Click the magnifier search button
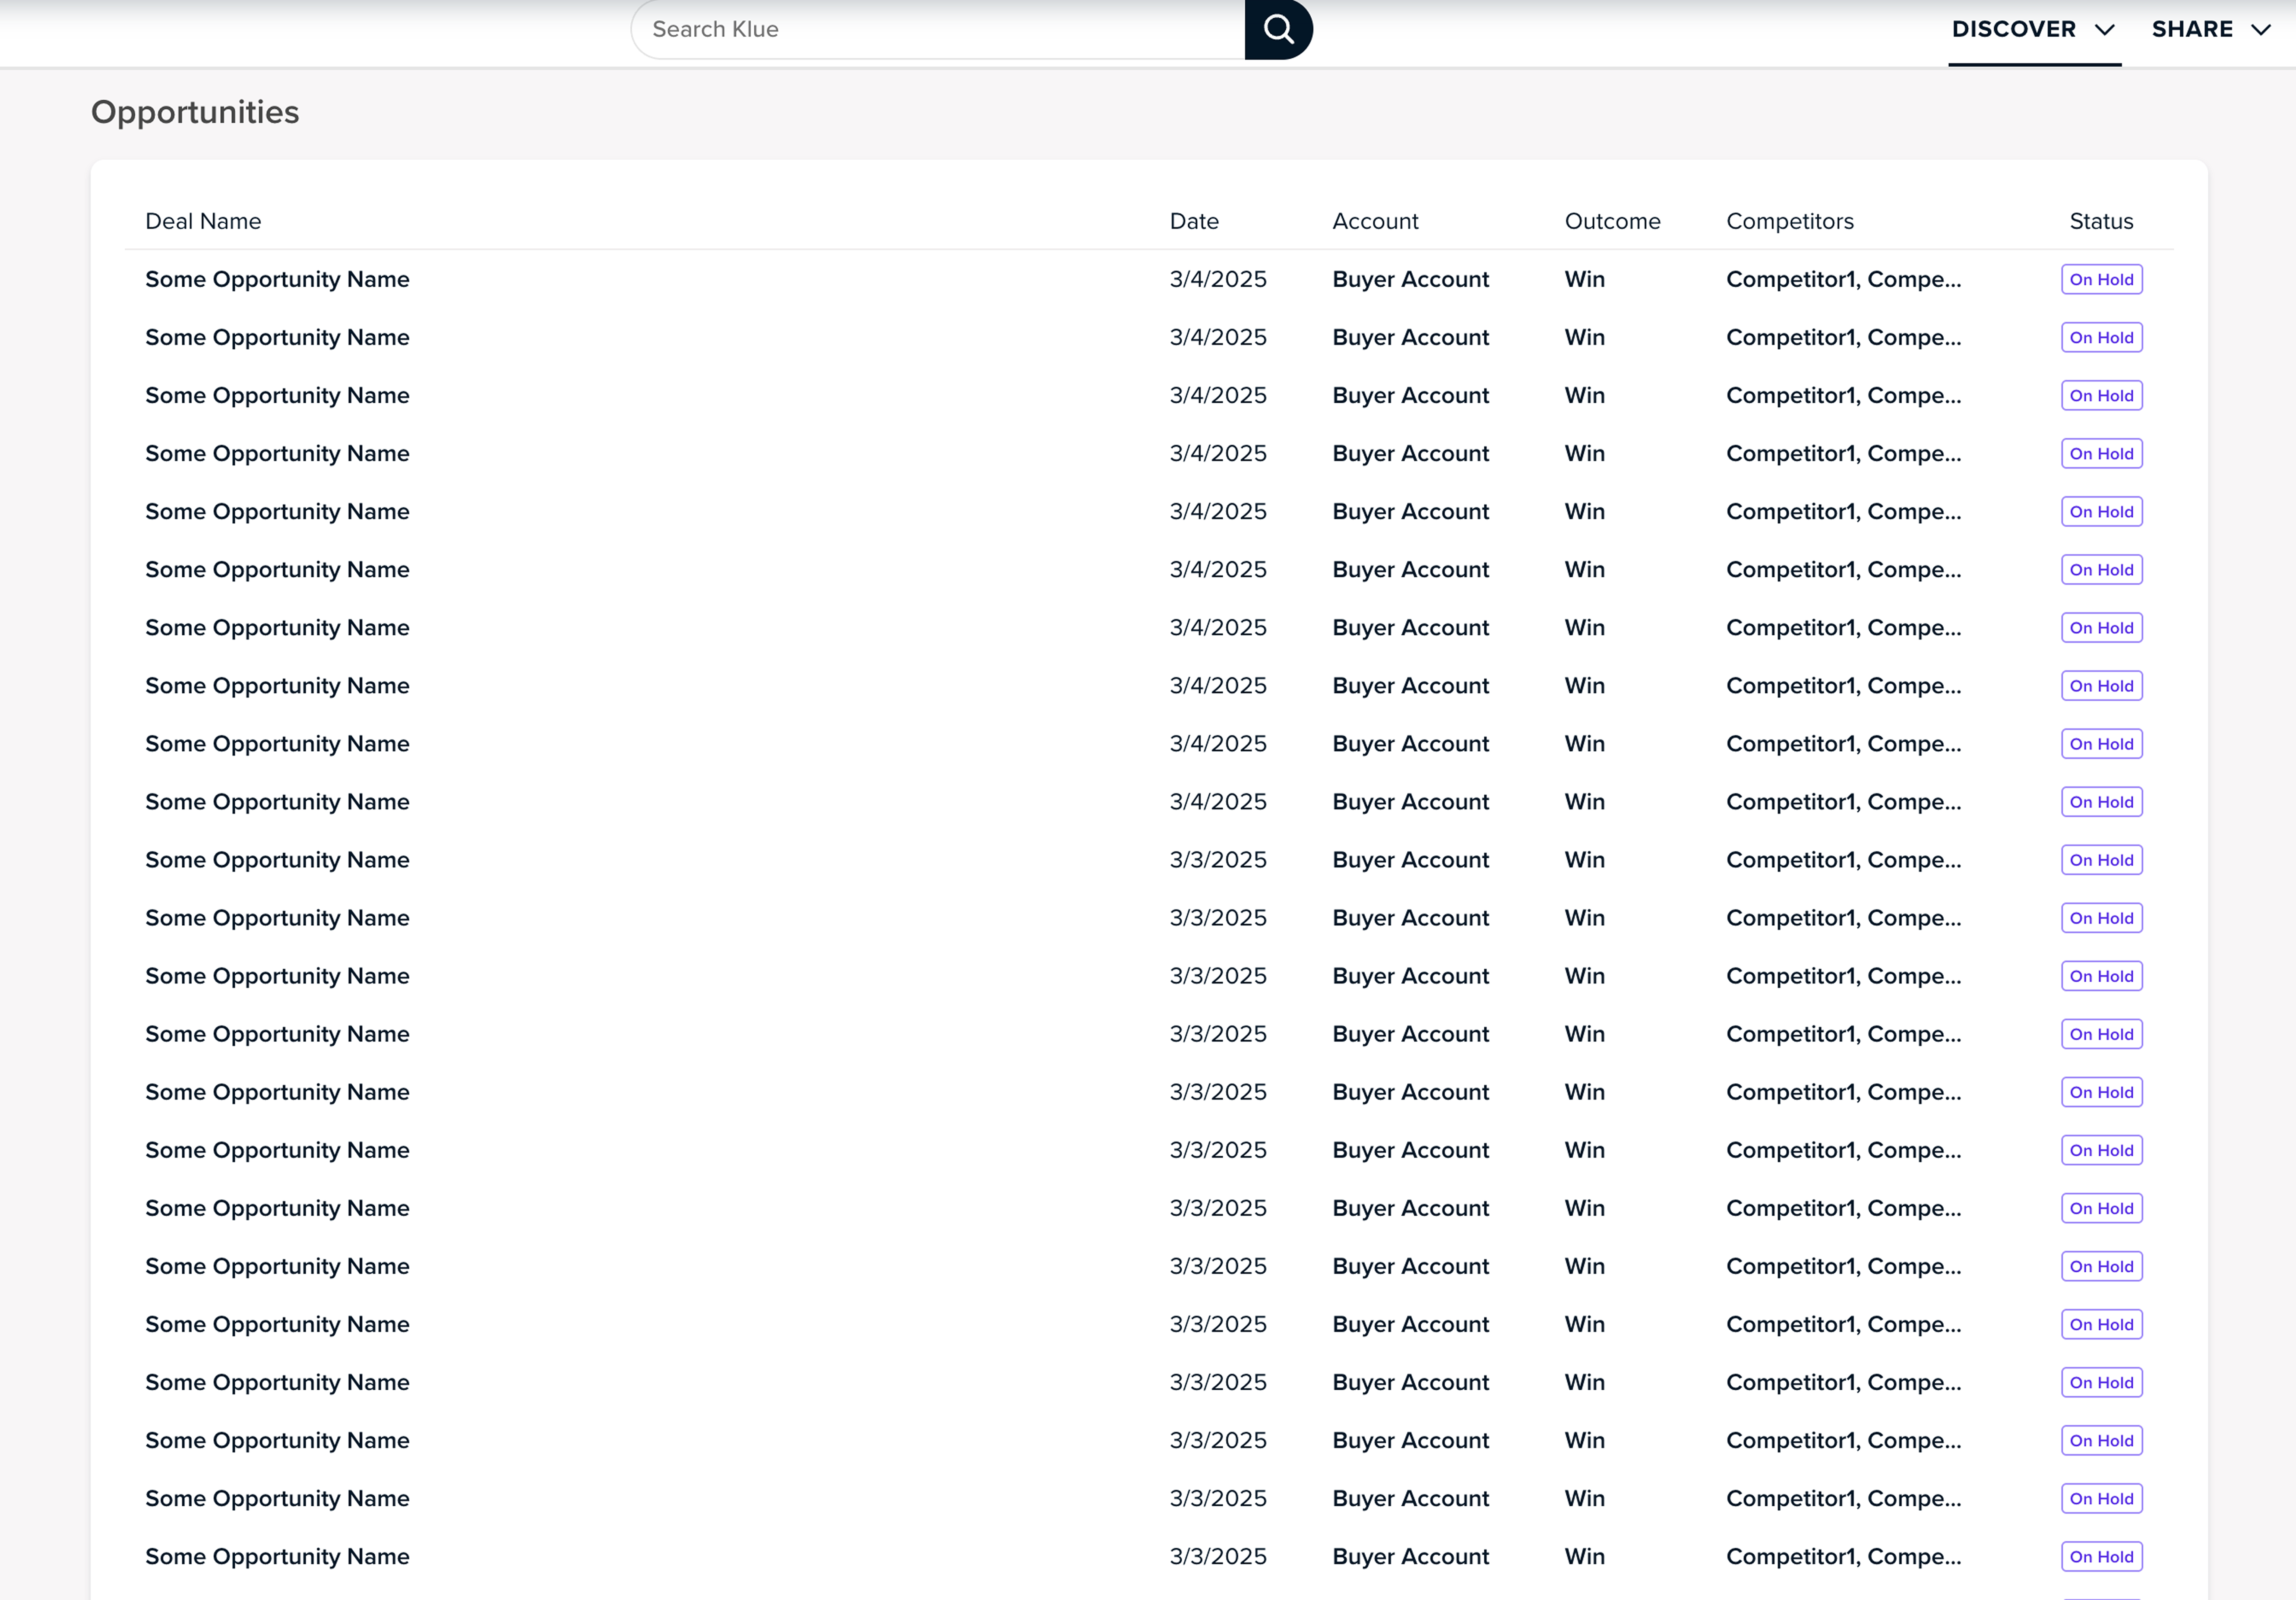 click(1278, 29)
